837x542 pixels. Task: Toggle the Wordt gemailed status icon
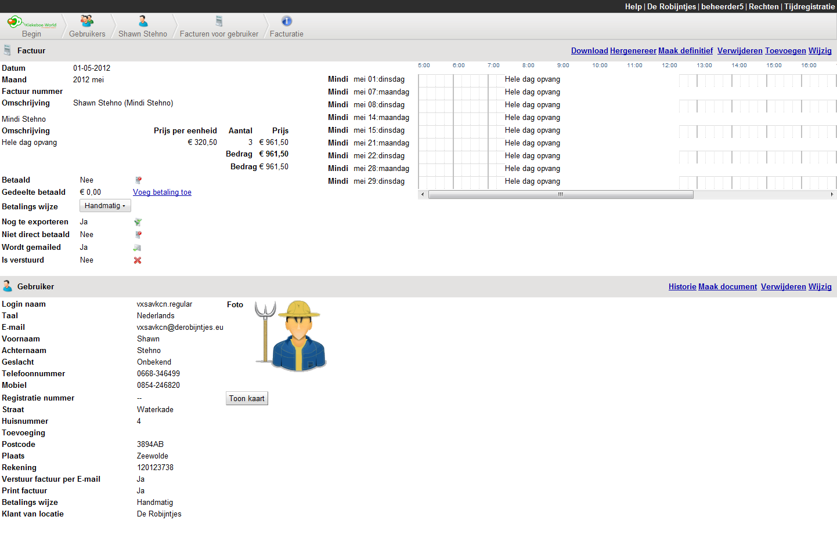click(x=137, y=248)
